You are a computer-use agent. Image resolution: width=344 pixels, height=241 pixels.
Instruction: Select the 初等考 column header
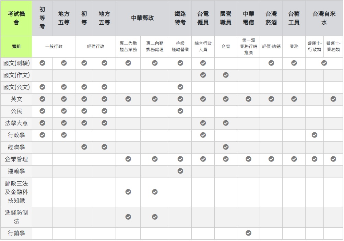(42, 18)
